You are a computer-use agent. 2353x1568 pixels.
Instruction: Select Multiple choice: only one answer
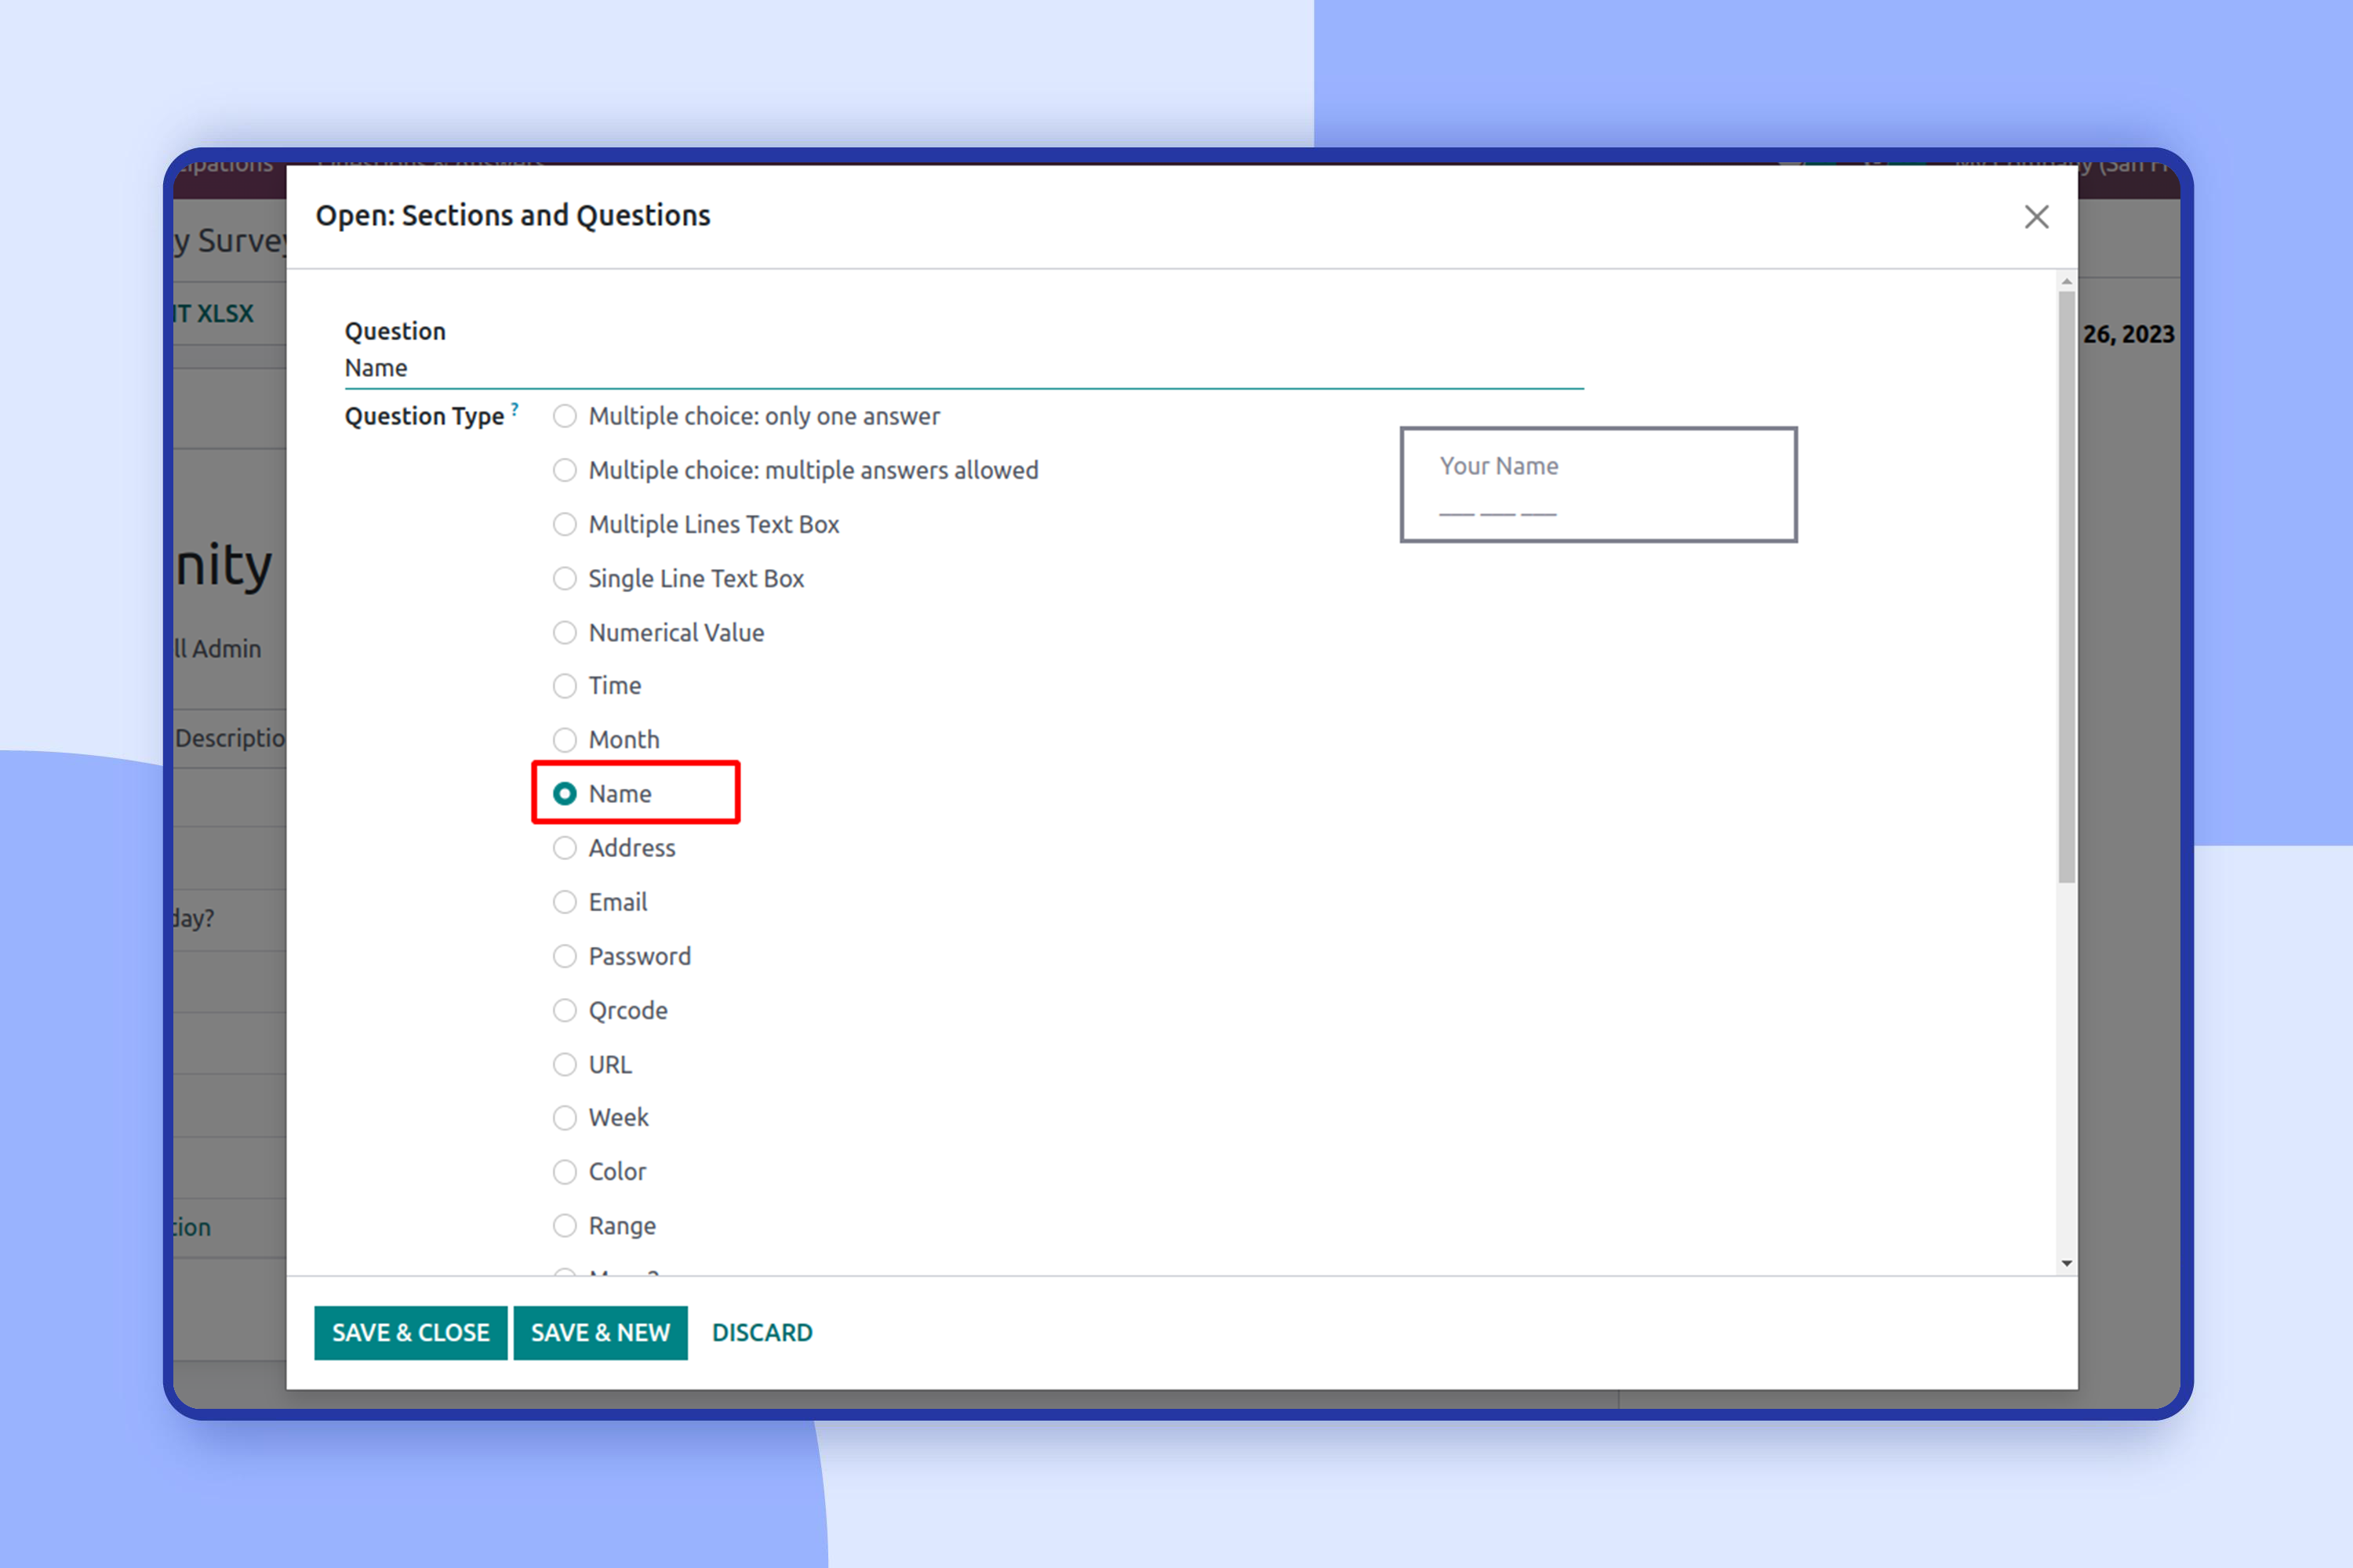[x=566, y=416]
